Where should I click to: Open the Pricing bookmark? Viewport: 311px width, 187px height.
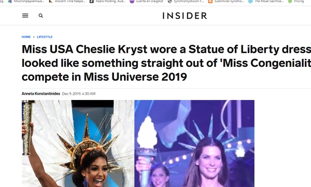(x=296, y=1)
